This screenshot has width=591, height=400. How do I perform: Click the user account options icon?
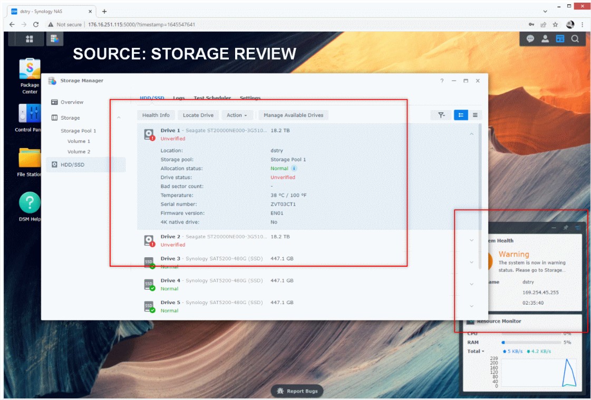(x=545, y=39)
